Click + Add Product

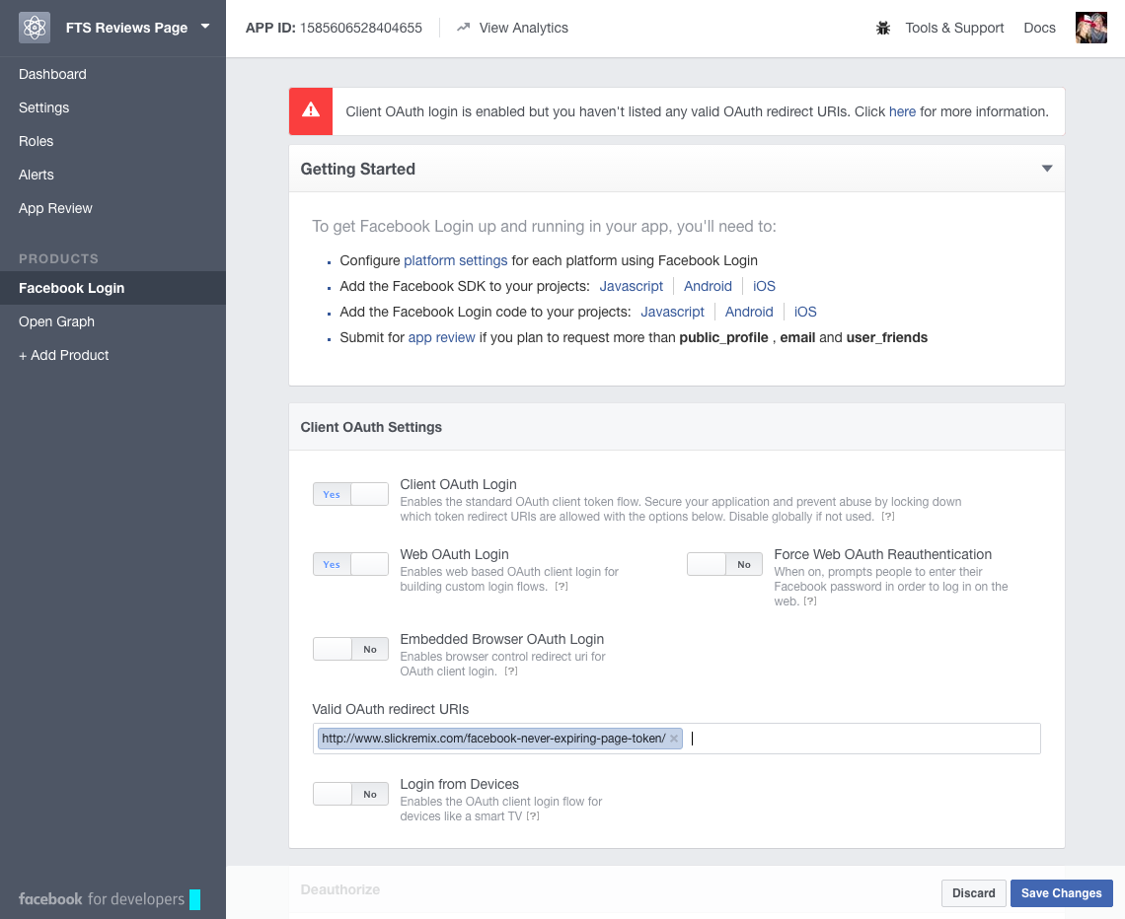[64, 356]
